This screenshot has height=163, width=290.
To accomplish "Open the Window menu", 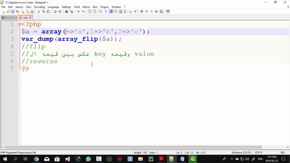I will [116, 7].
